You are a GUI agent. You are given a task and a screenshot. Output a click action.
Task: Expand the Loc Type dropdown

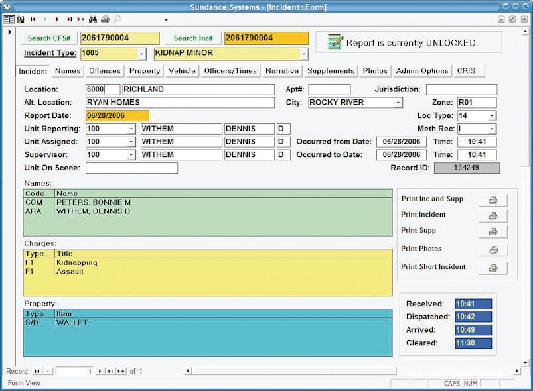click(491, 116)
